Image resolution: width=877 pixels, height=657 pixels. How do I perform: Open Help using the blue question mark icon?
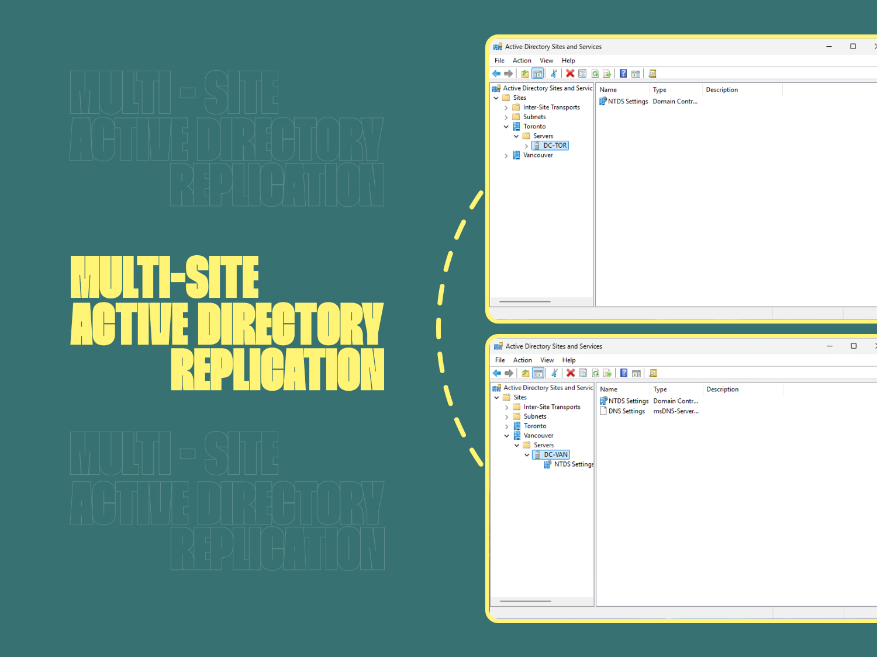click(623, 73)
